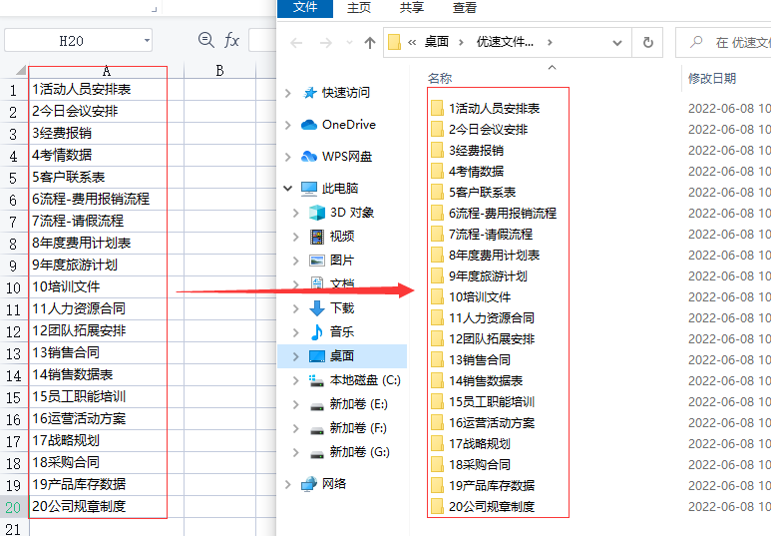Click the WPS网盘 cloud icon
771x536 pixels.
point(309,157)
